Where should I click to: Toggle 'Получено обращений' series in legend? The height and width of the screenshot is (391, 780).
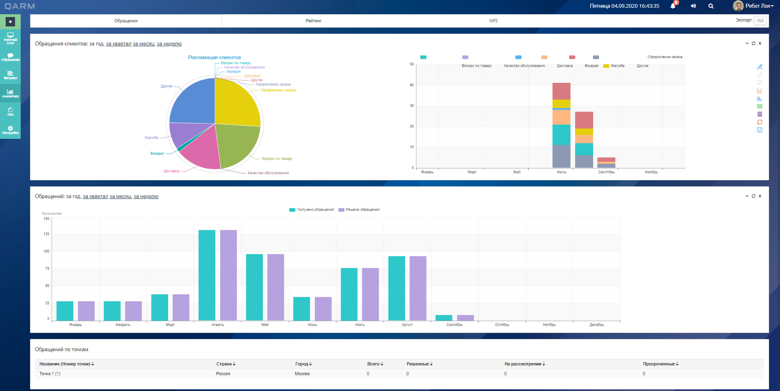coord(312,210)
